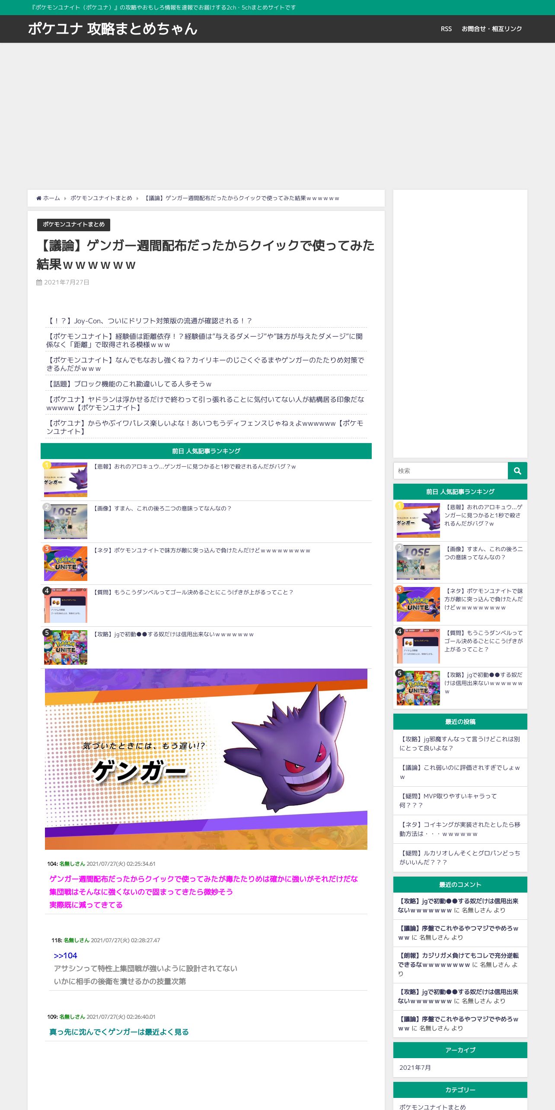Open 経験値は距離依存 article link

(204, 340)
